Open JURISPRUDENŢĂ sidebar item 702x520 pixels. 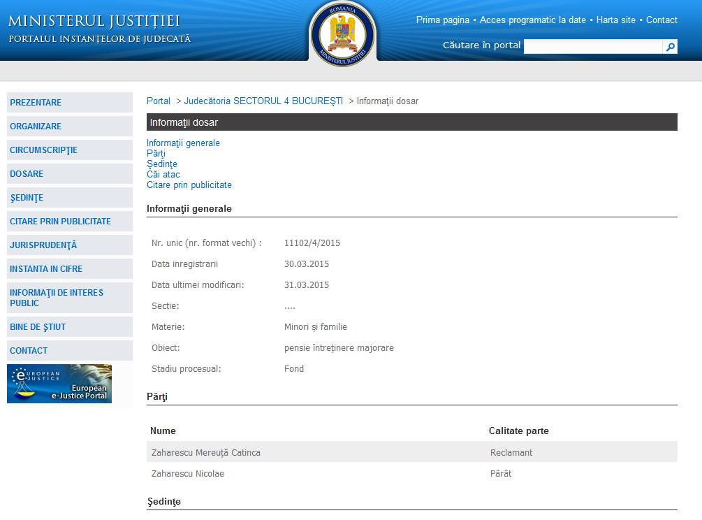tap(43, 245)
